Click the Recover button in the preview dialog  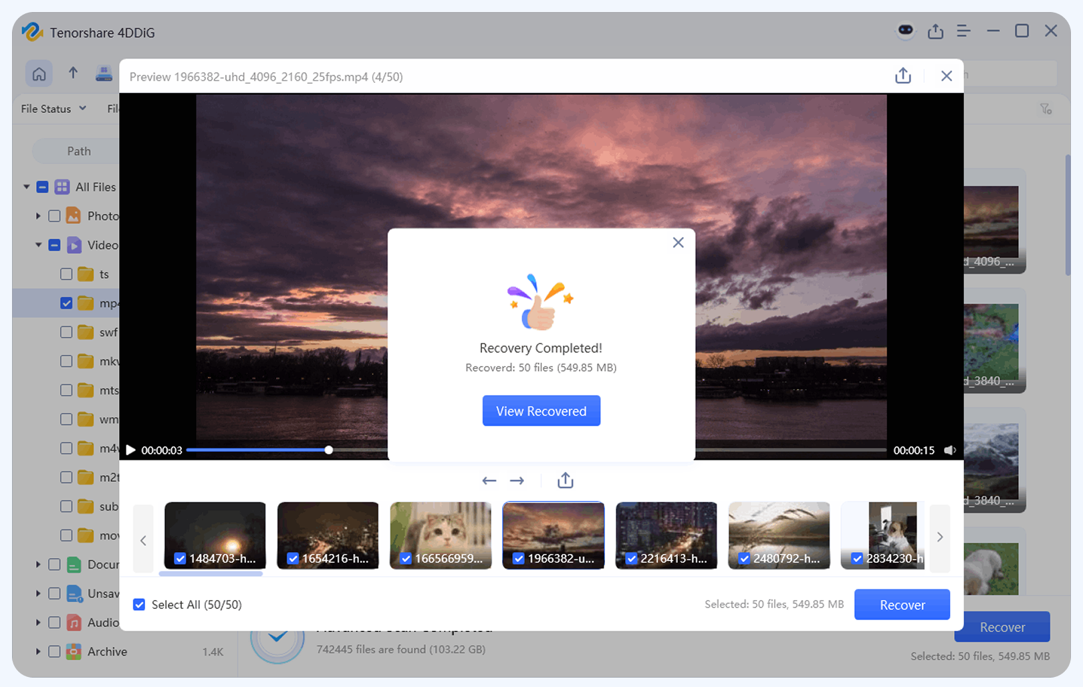coord(902,604)
